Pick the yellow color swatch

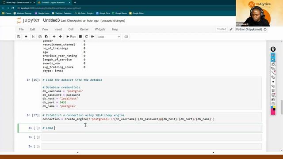click(274, 107)
